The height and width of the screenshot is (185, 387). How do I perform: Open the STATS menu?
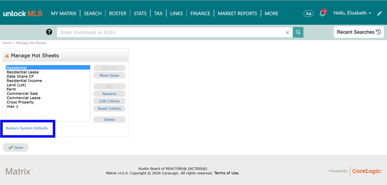click(x=140, y=13)
